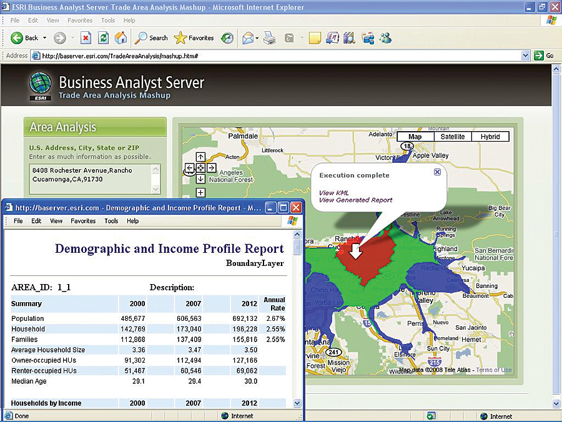Click report window scrollbar thumb
The width and height of the screenshot is (562, 422).
point(297,247)
